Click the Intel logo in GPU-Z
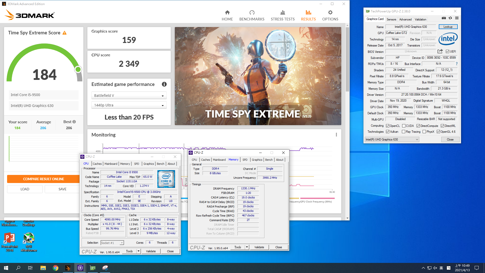 coord(448,39)
